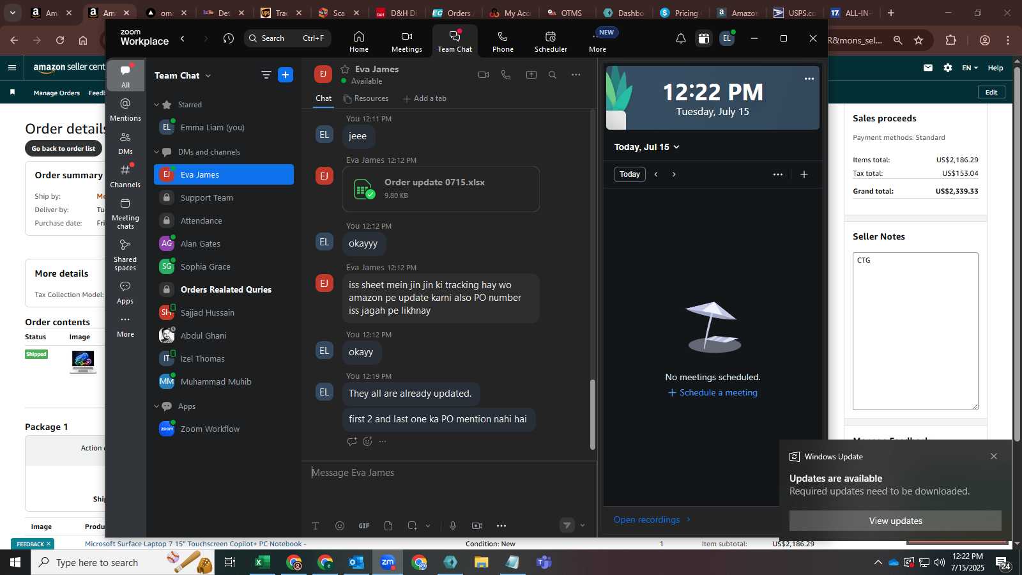1022x575 pixels.
Task: Open text formatting options in the composer
Action: click(x=316, y=526)
